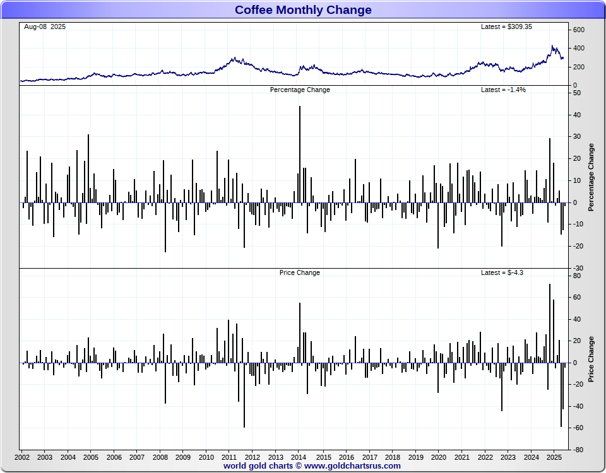Click the -80 tick on price change axis

point(578,450)
